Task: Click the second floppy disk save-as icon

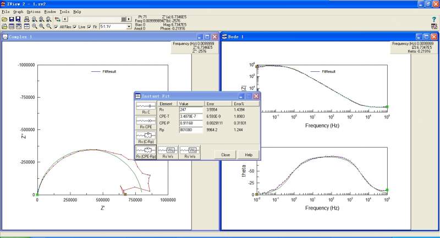Action: point(18,19)
